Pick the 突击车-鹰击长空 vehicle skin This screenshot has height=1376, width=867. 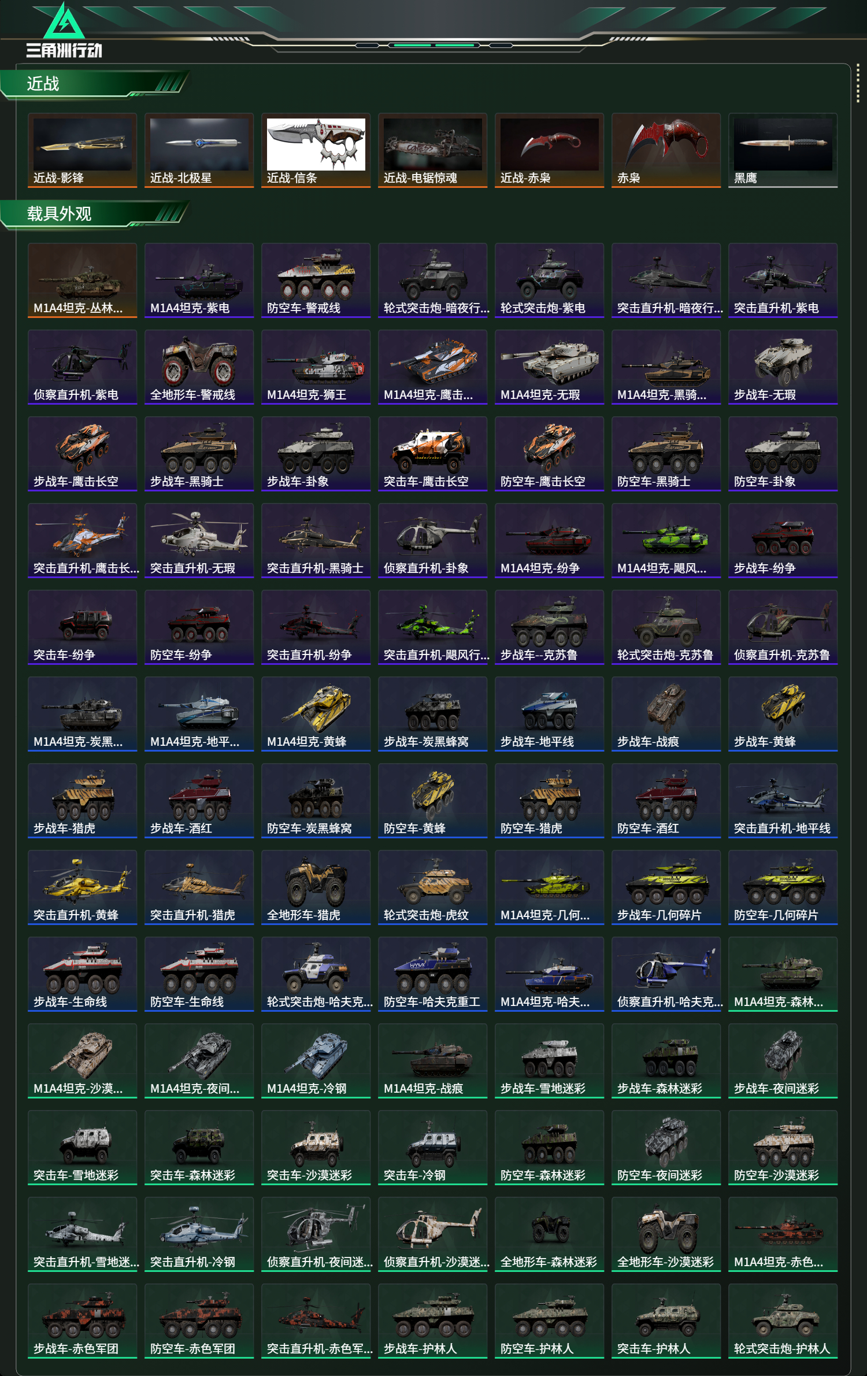(433, 454)
